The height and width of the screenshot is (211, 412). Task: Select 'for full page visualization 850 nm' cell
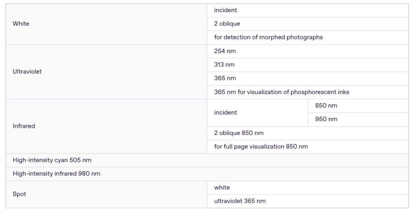pos(261,147)
